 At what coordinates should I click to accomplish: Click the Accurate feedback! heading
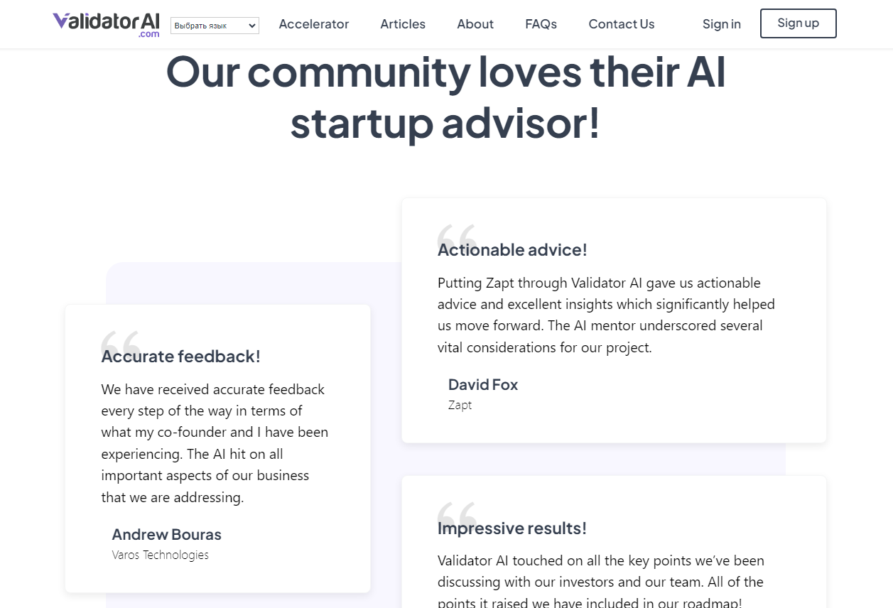pos(181,357)
